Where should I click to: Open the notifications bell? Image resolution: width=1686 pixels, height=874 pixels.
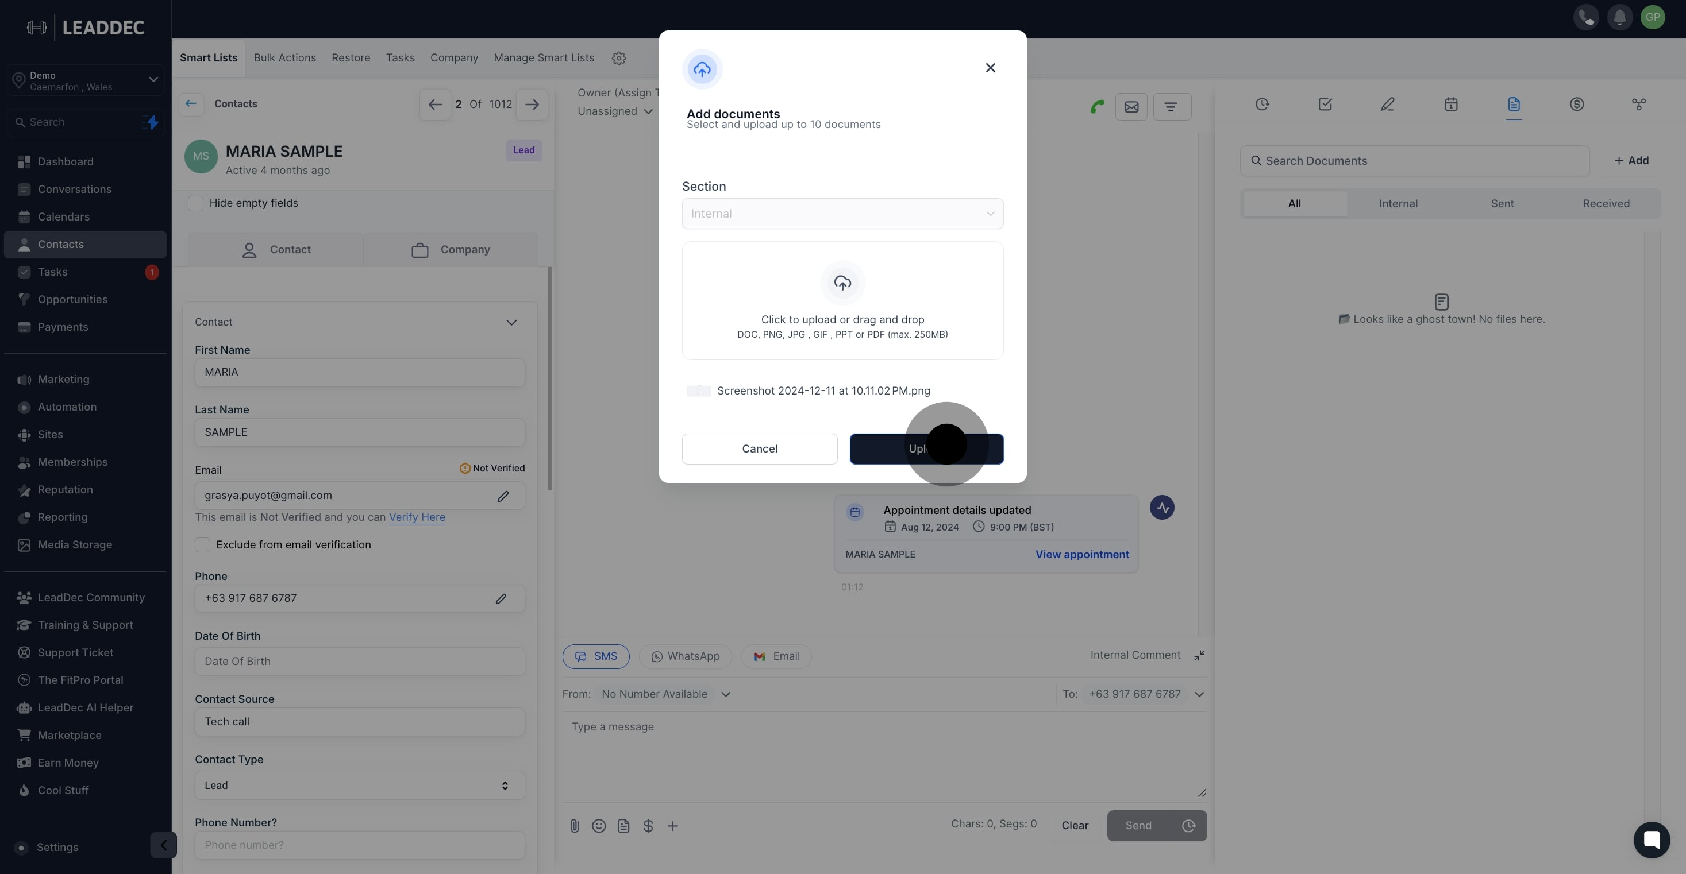(1619, 17)
